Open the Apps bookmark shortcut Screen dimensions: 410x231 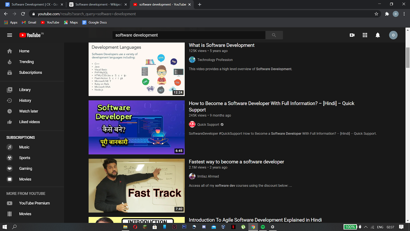click(11, 23)
